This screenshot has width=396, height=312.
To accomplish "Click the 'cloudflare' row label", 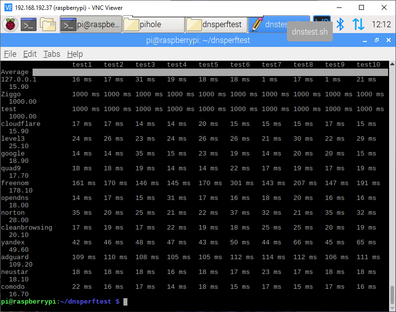I will [x=21, y=124].
